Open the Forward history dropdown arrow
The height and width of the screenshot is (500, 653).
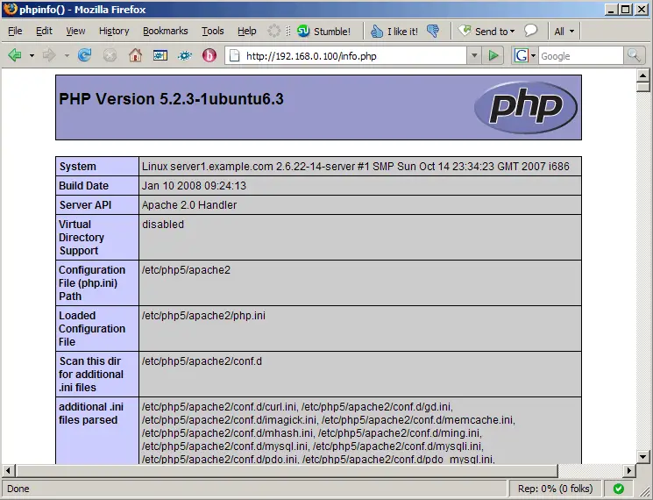click(67, 55)
